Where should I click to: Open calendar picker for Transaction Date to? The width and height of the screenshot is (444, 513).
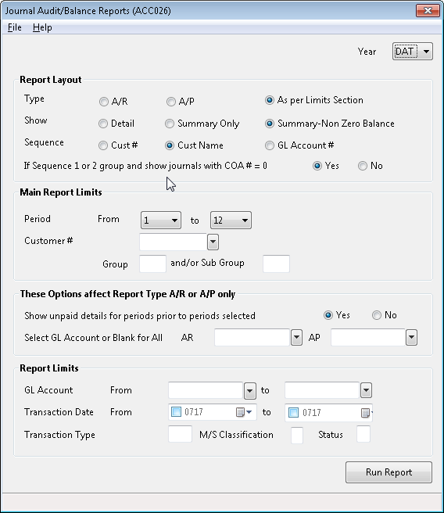(367, 413)
